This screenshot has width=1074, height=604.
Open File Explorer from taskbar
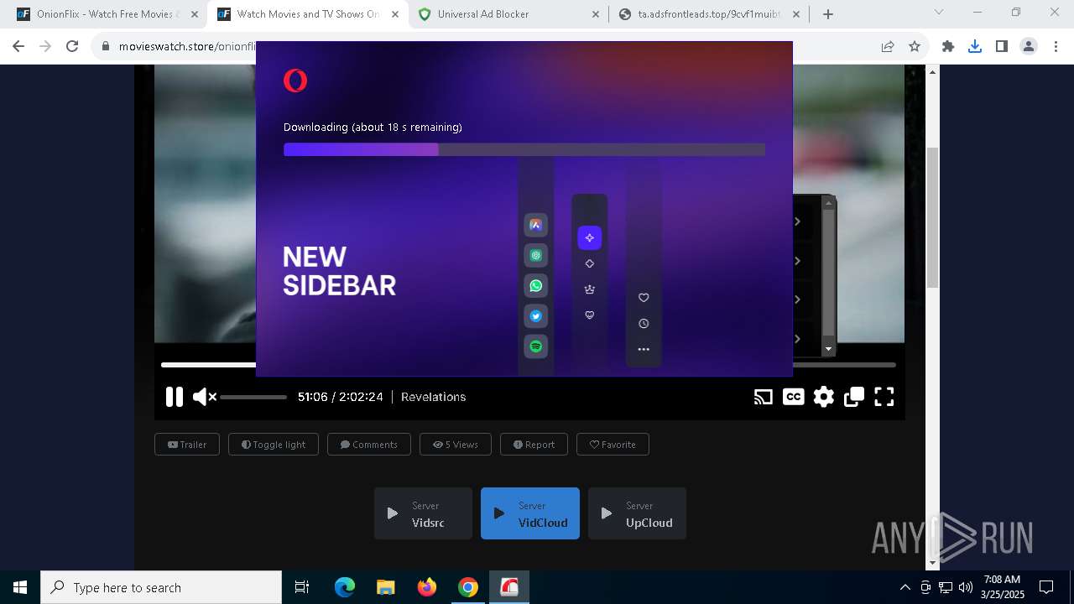click(x=386, y=587)
